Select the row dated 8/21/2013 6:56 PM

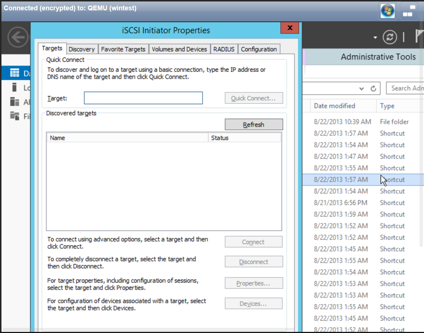(x=363, y=203)
